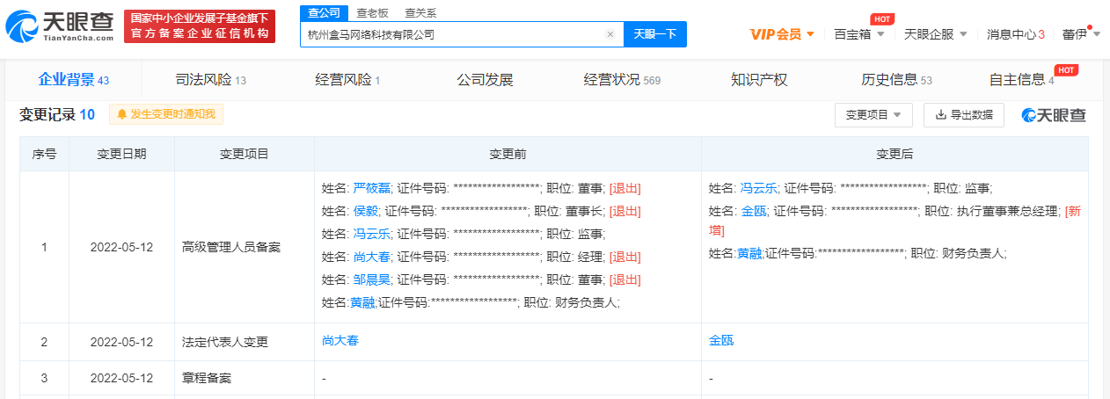Click the 变更日期 column header

(x=121, y=154)
